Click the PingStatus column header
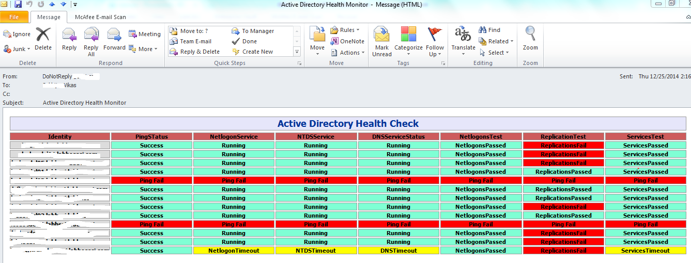691x263 pixels. pos(151,137)
